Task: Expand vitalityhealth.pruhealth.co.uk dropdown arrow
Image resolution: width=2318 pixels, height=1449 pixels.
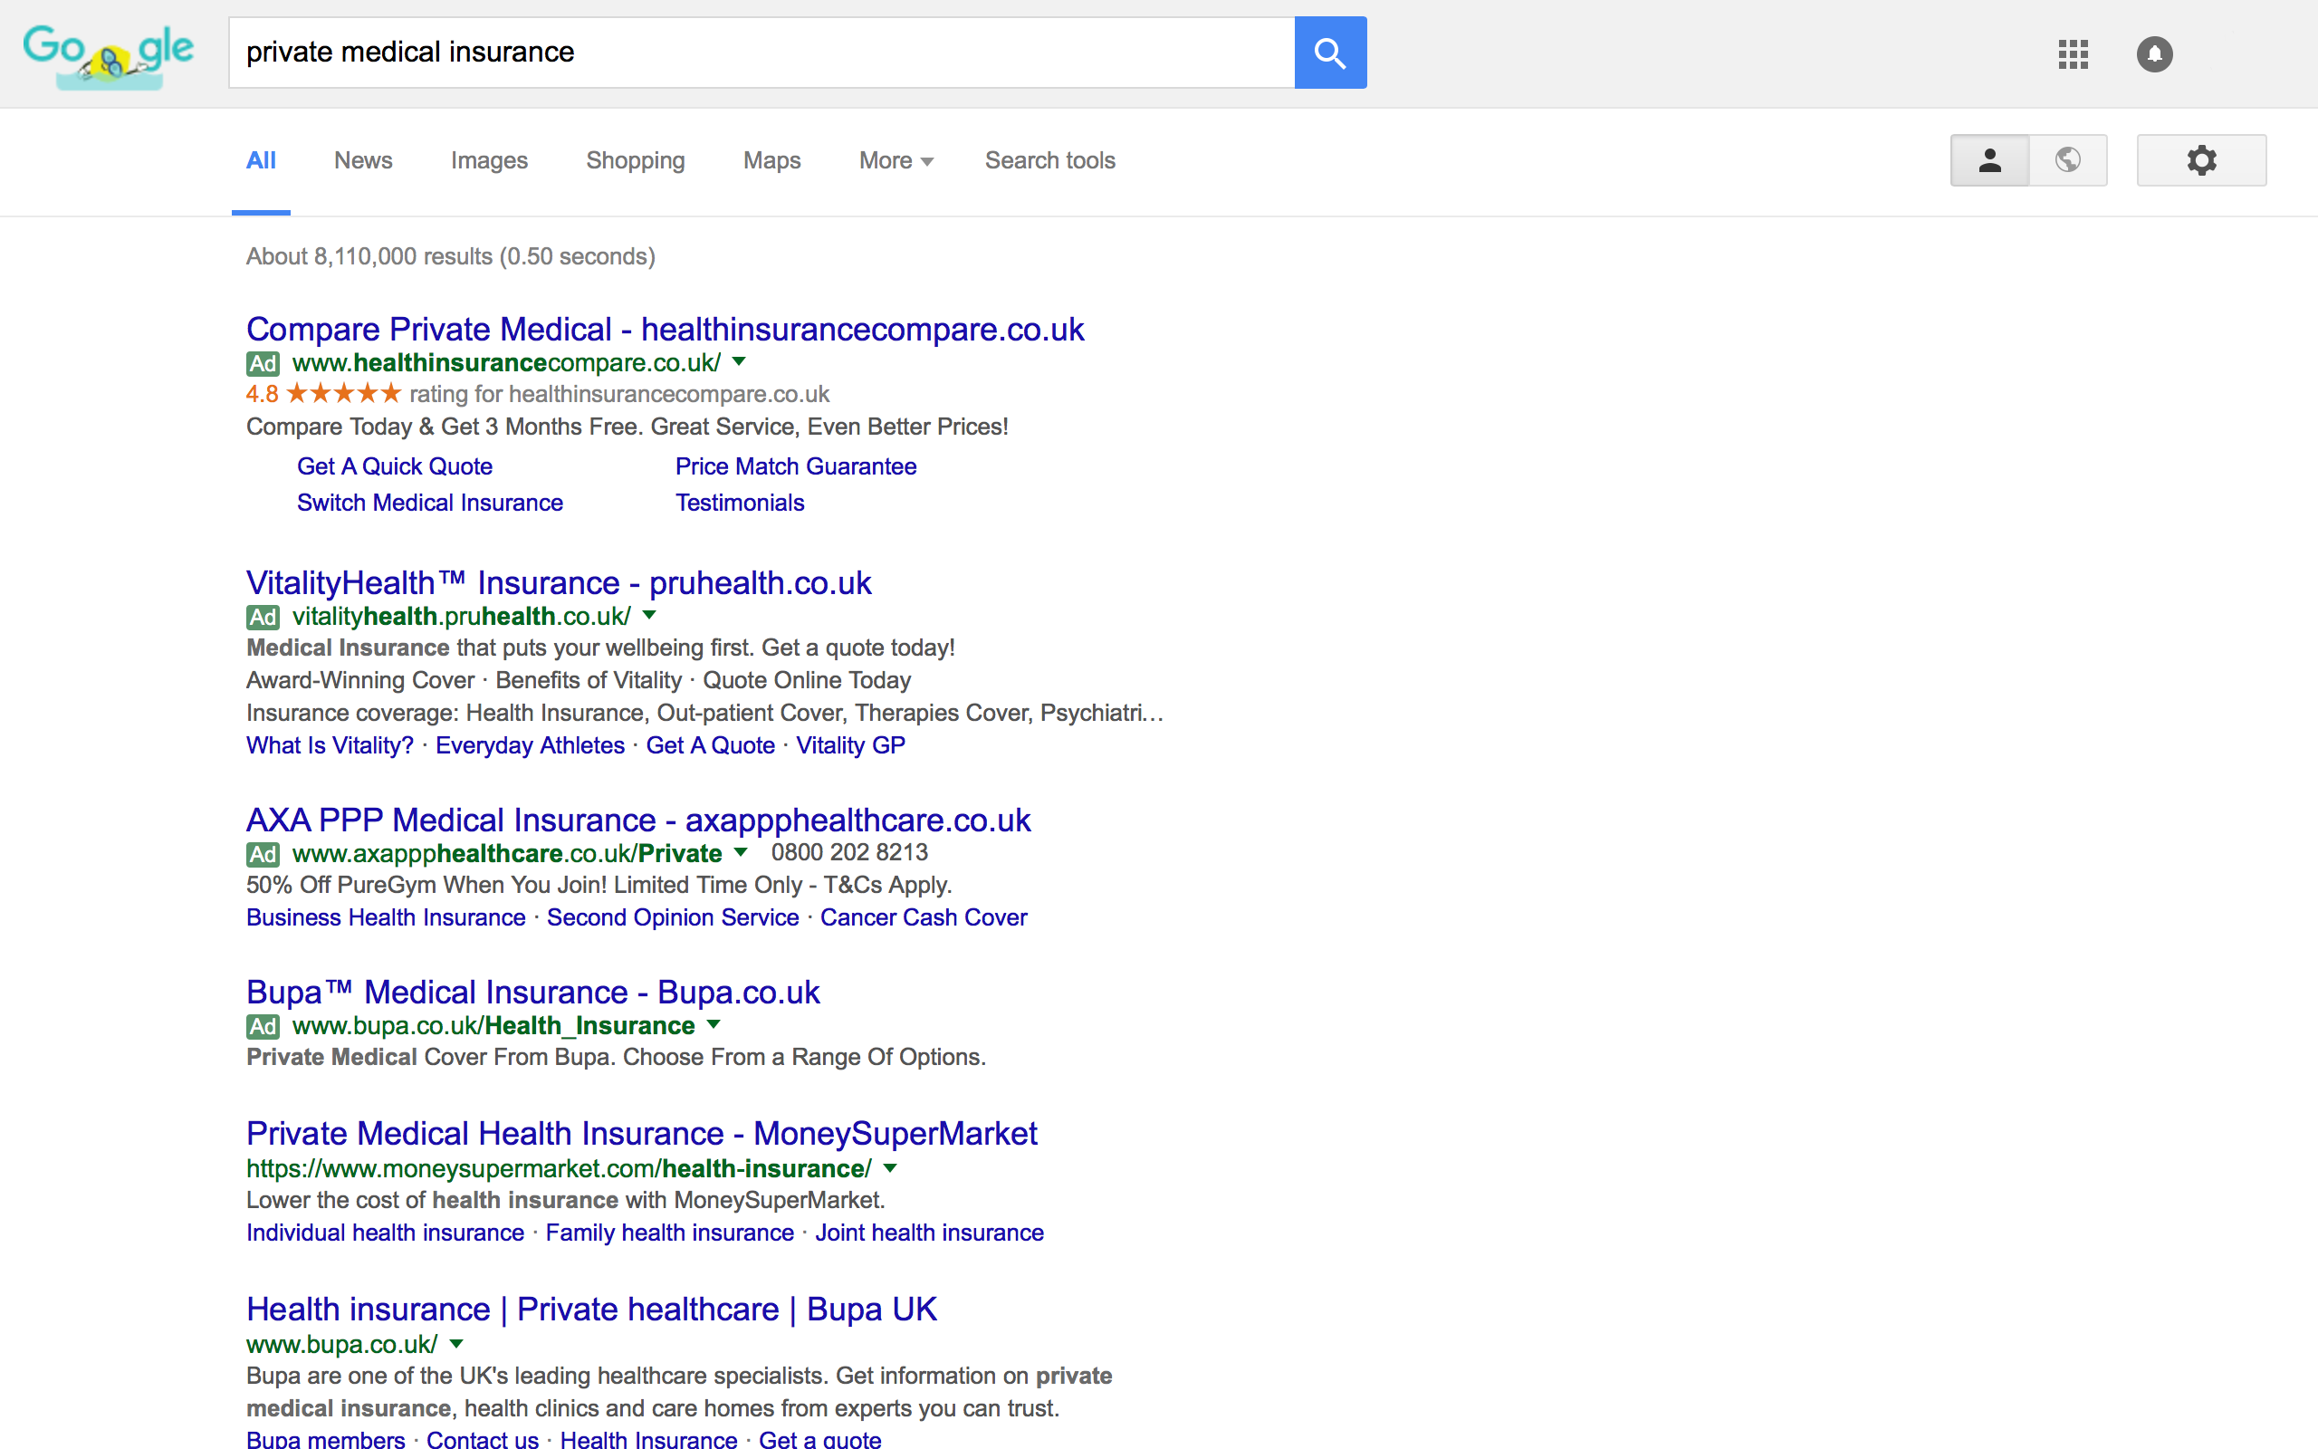Action: pos(649,615)
